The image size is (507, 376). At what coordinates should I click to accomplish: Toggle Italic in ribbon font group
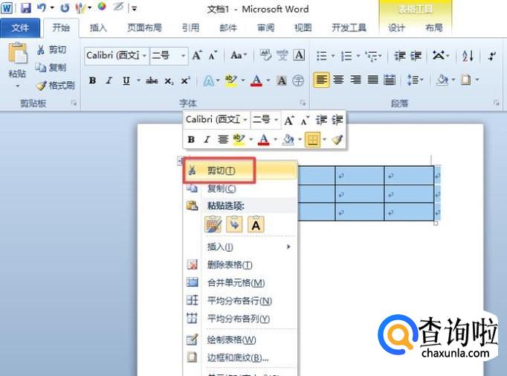pos(109,80)
